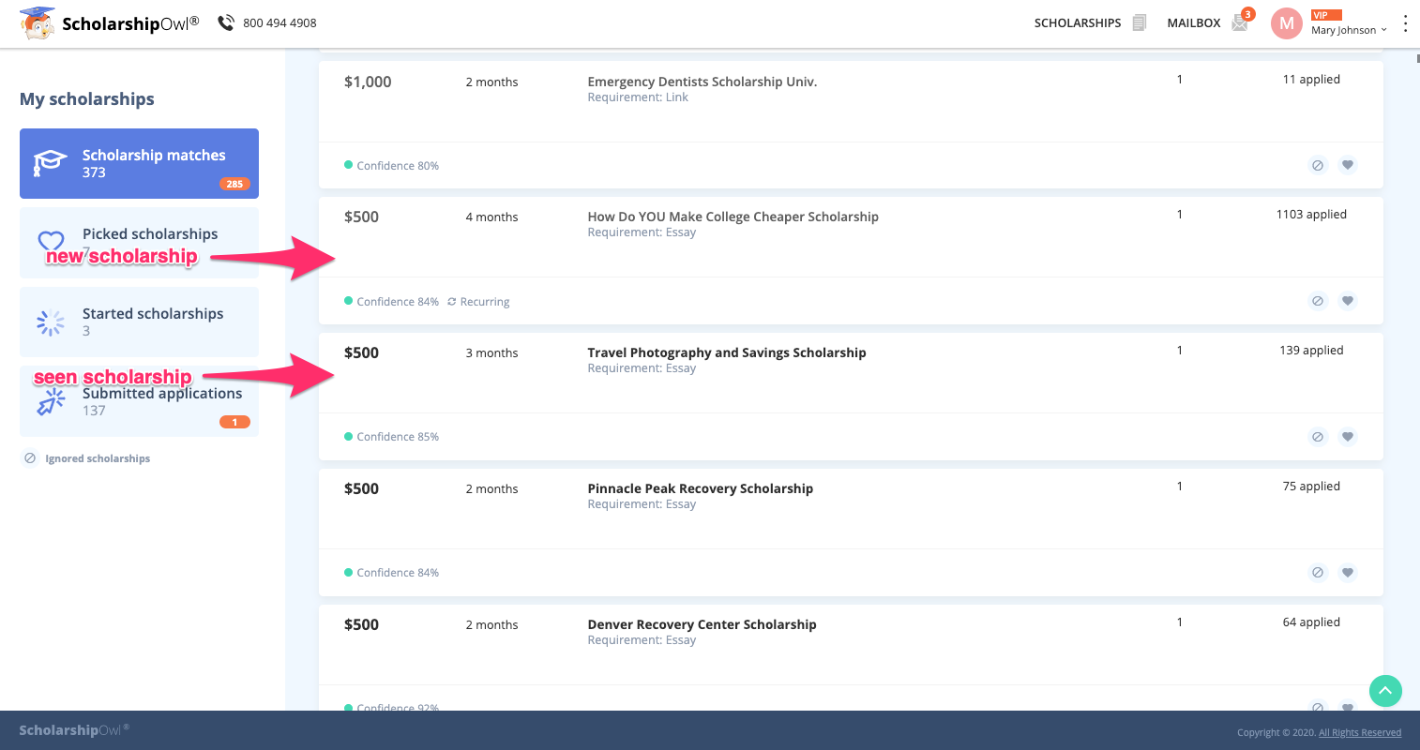The height and width of the screenshot is (750, 1420).
Task: Click the 285 badge on Scholarship matches
Action: point(234,184)
